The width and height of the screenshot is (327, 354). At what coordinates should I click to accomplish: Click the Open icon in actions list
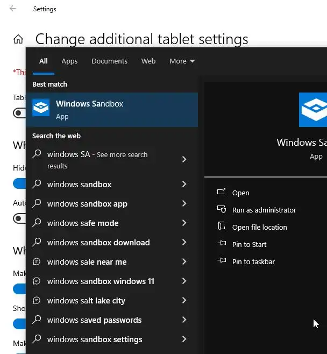221,192
